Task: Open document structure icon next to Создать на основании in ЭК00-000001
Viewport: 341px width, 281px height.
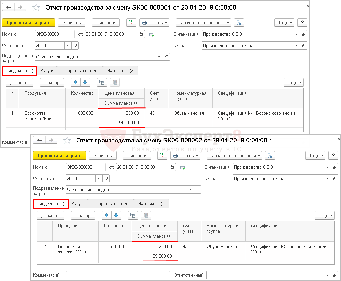Action: click(239, 22)
